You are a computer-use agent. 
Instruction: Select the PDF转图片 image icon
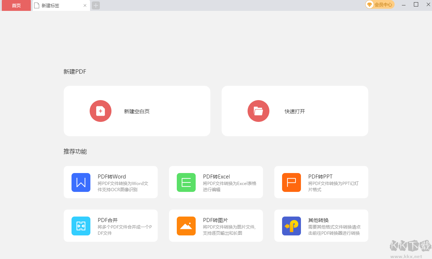[186, 226]
